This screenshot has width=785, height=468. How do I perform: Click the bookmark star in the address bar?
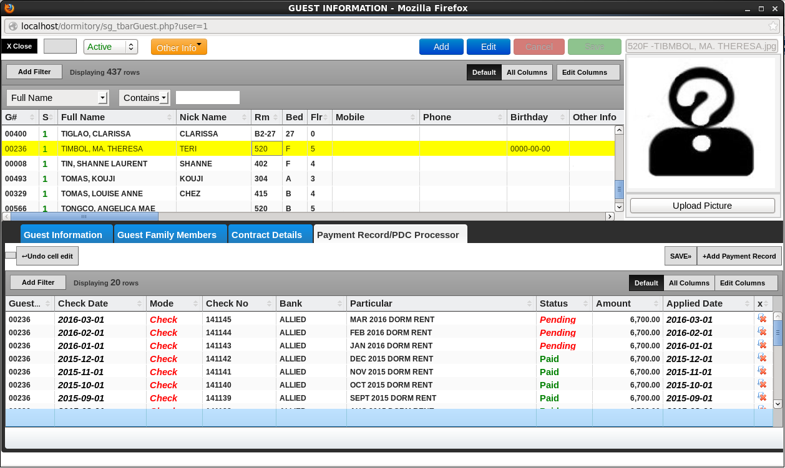pyautogui.click(x=773, y=26)
